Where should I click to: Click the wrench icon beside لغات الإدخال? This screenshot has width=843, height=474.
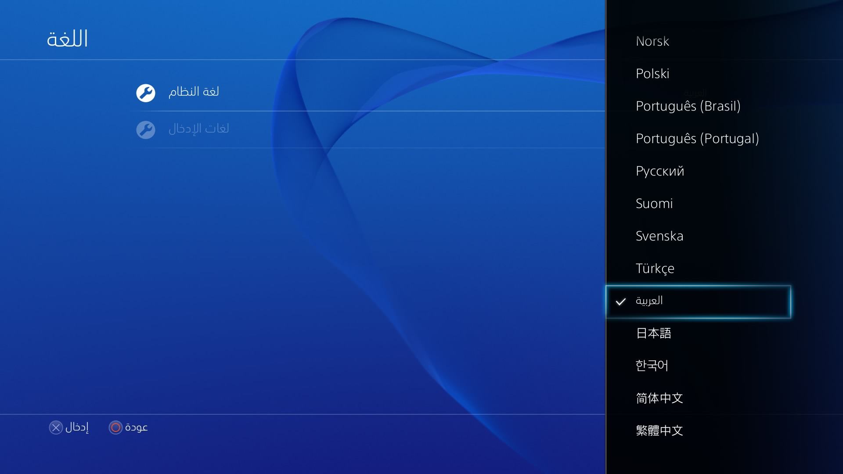[146, 130]
